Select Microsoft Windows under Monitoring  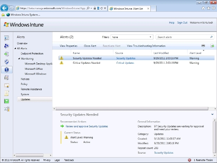tap(36, 74)
